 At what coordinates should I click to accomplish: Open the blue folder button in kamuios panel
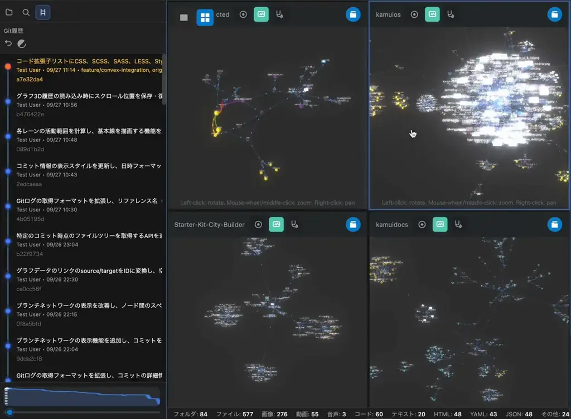coord(555,14)
